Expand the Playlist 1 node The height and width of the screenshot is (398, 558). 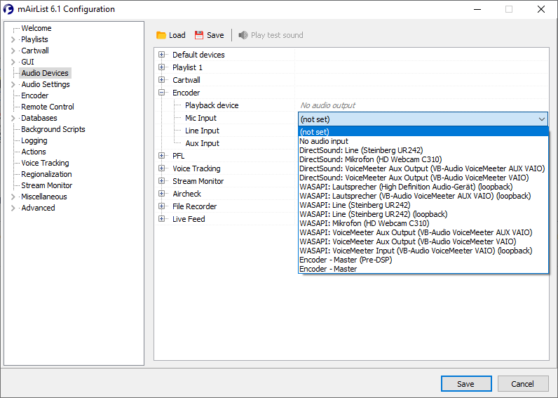(x=162, y=67)
